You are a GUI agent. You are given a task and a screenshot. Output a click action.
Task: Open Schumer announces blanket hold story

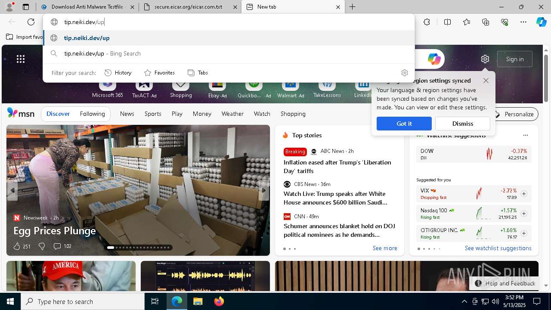(339, 230)
